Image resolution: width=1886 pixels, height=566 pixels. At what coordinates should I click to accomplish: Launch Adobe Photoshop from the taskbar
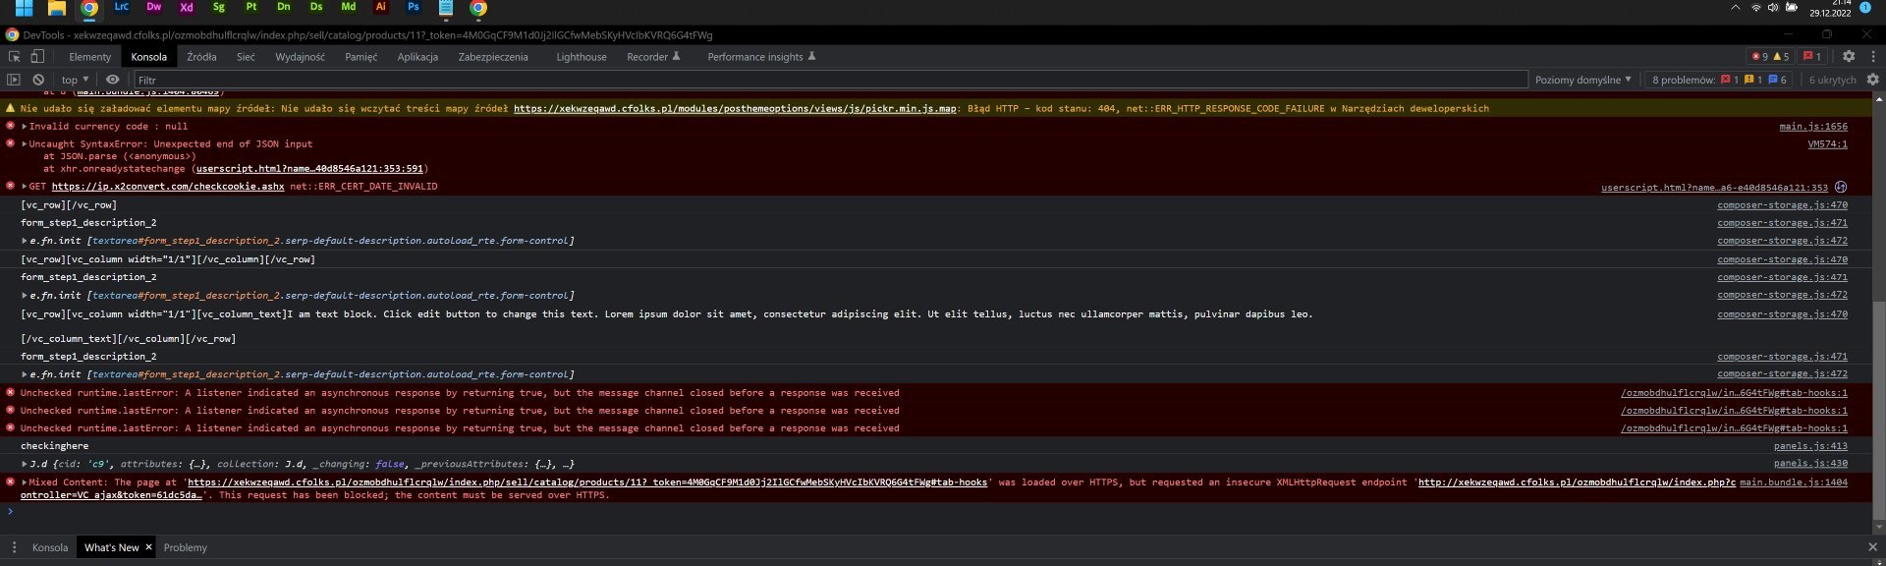point(414,7)
